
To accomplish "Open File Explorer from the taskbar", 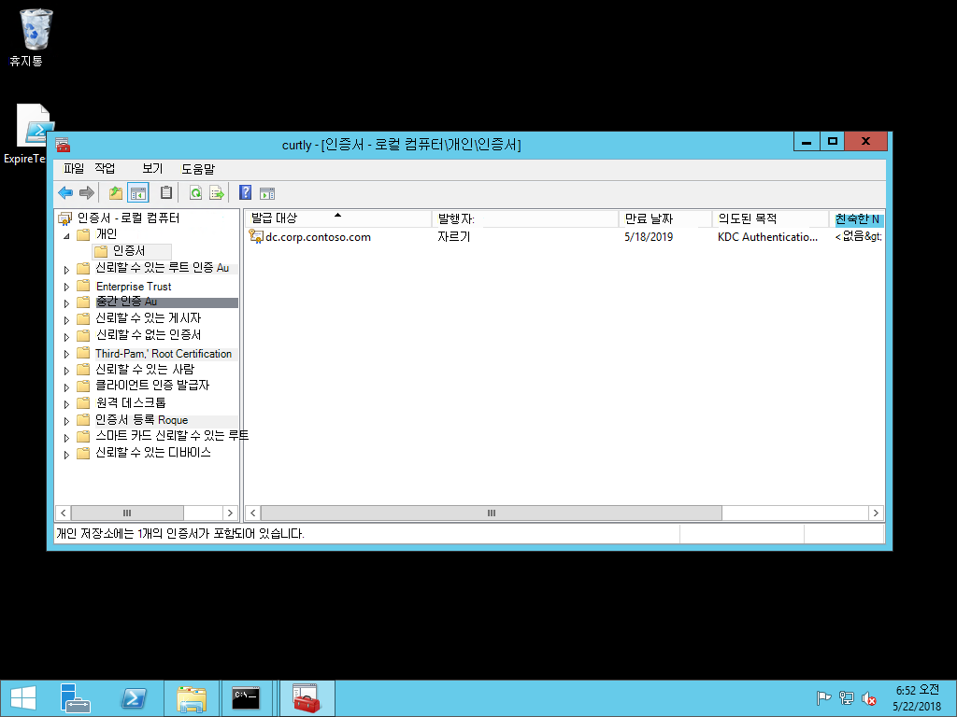I will pyautogui.click(x=191, y=698).
